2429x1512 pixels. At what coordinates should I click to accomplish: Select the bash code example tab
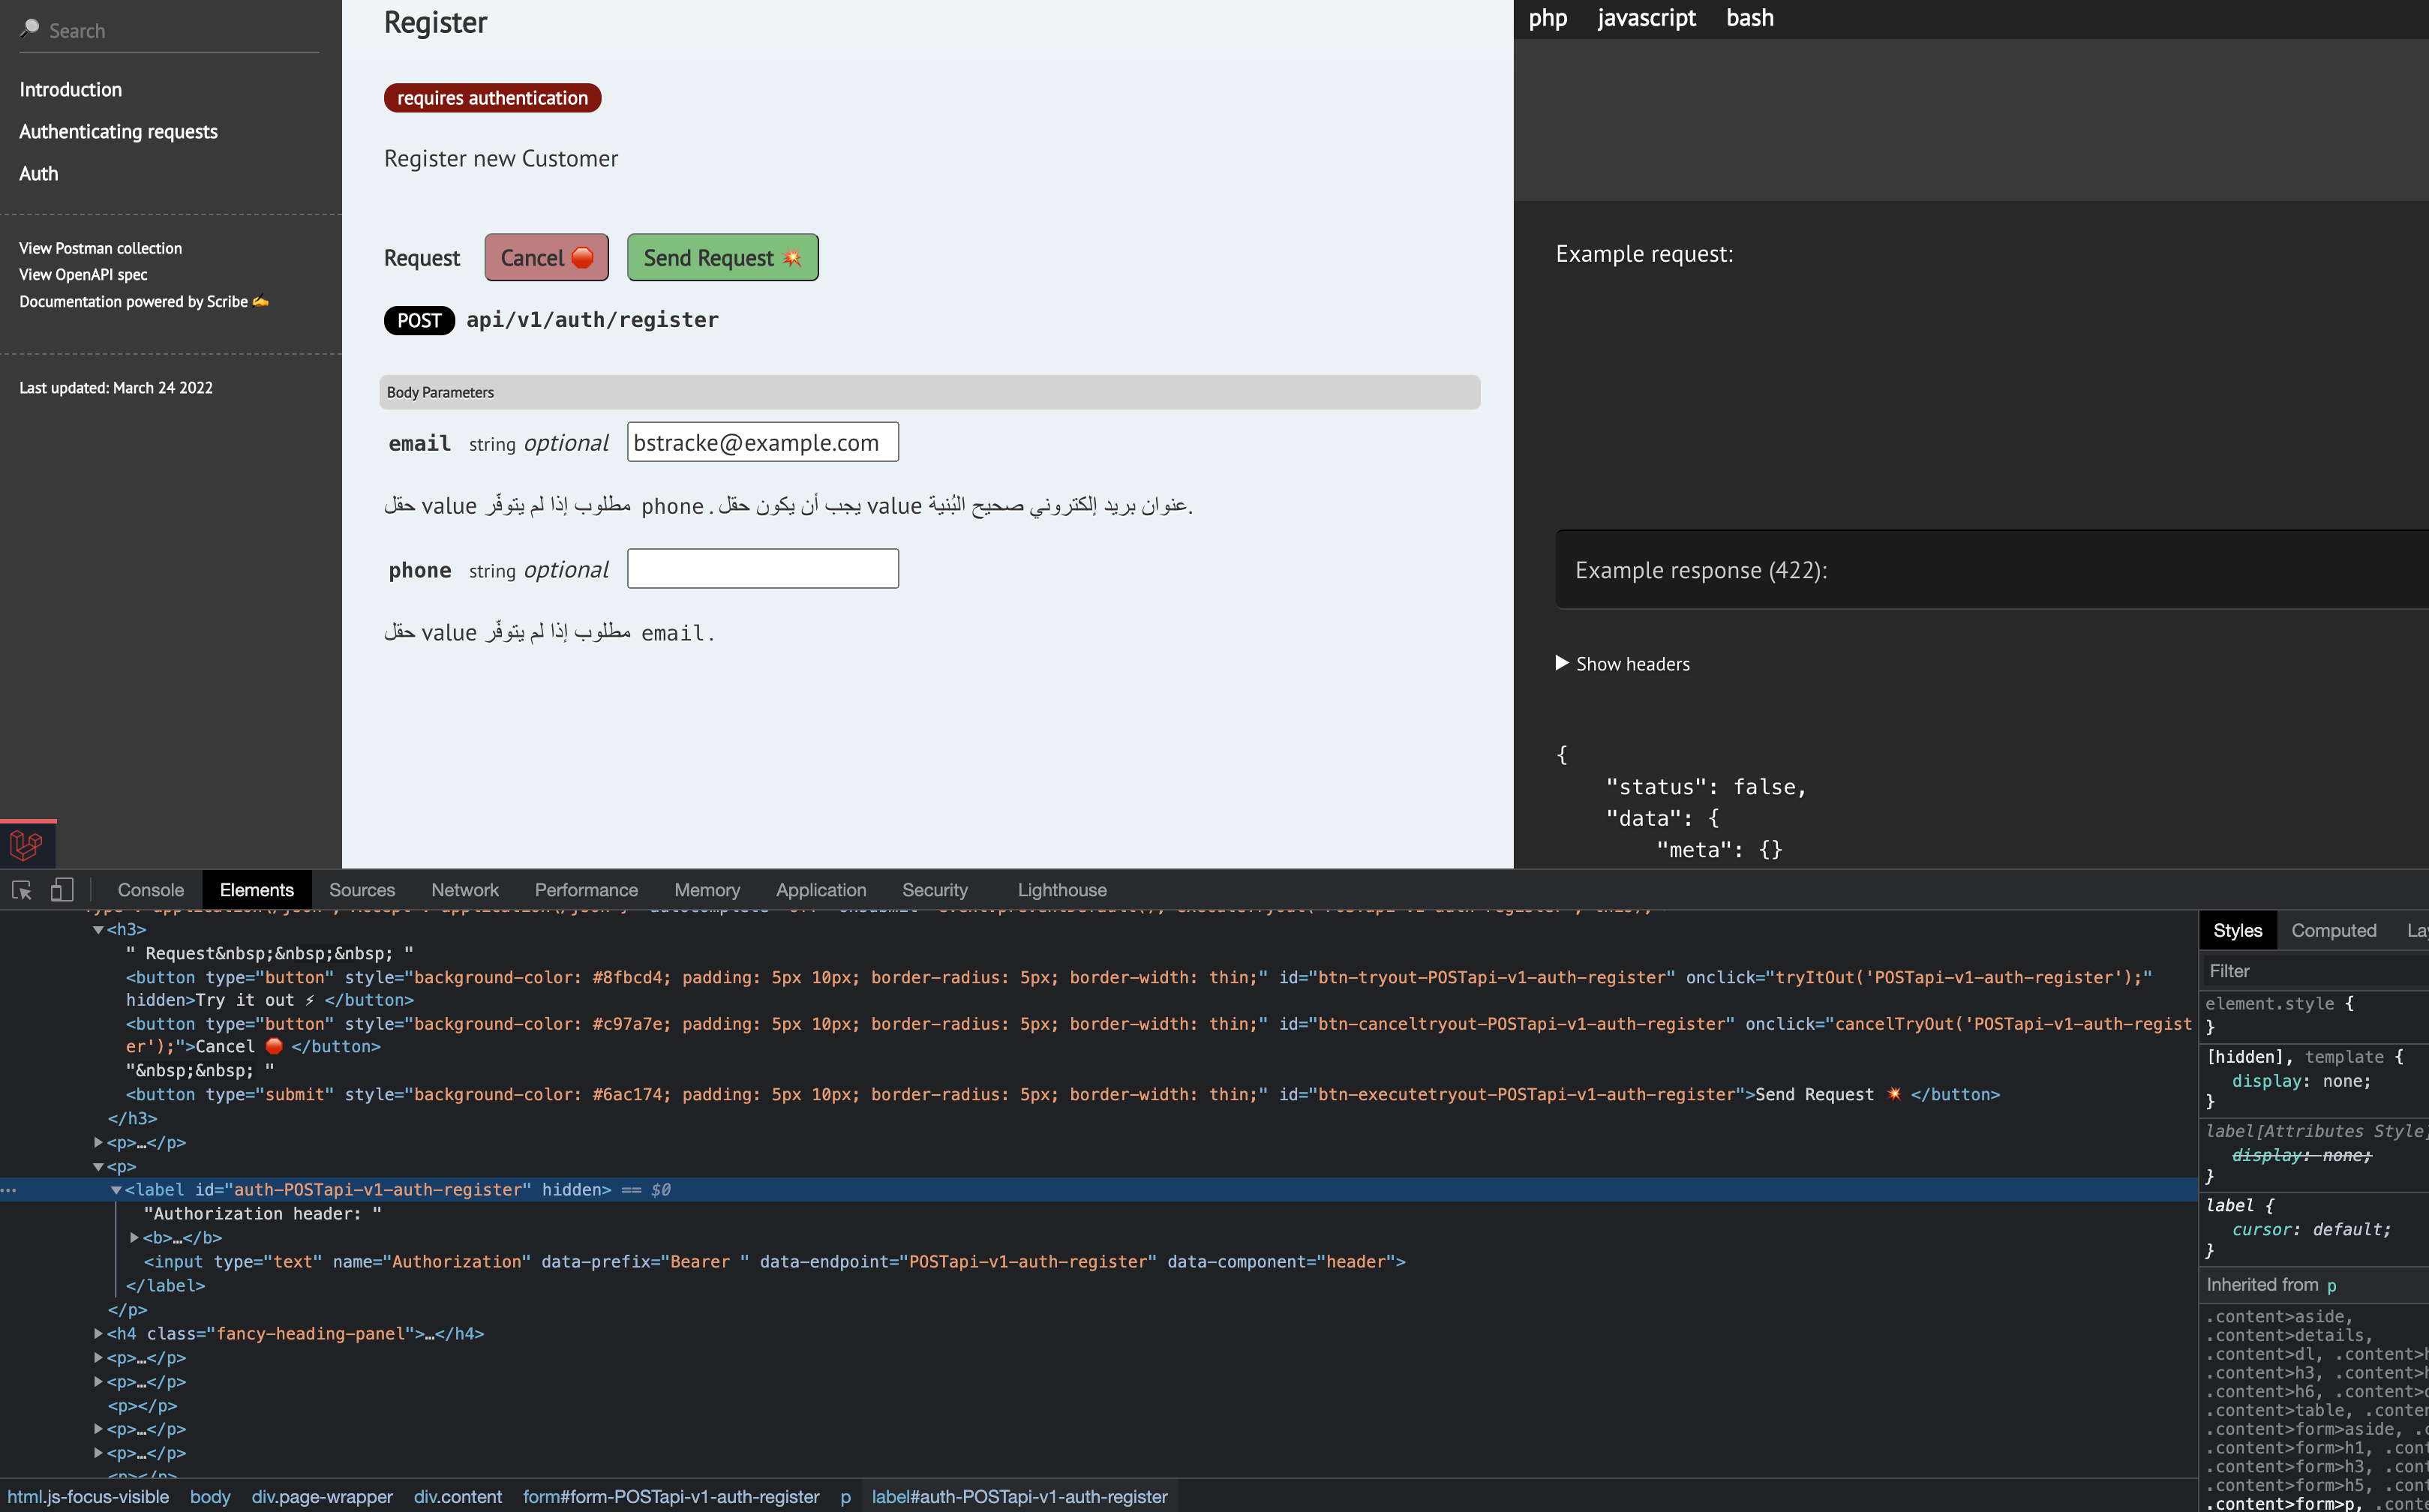(x=1749, y=17)
